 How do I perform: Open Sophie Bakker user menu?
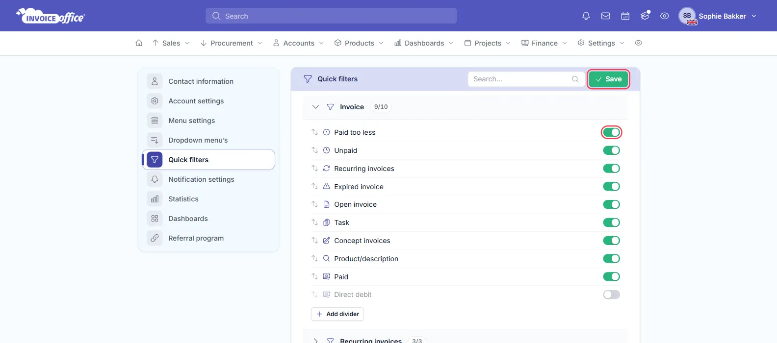(718, 16)
